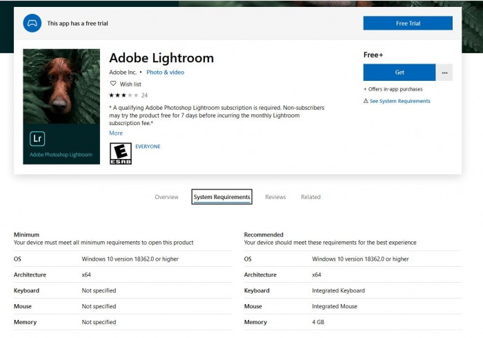Viewport: 483px width, 338px height.
Task: Click 'Integrated Keyboard' value
Action: pyautogui.click(x=338, y=290)
